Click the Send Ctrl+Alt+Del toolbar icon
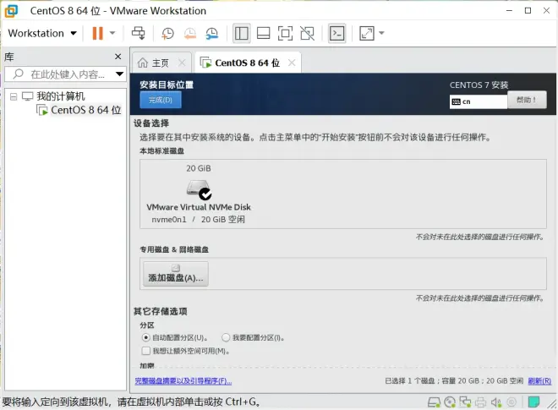This screenshot has width=558, height=410. (139, 34)
